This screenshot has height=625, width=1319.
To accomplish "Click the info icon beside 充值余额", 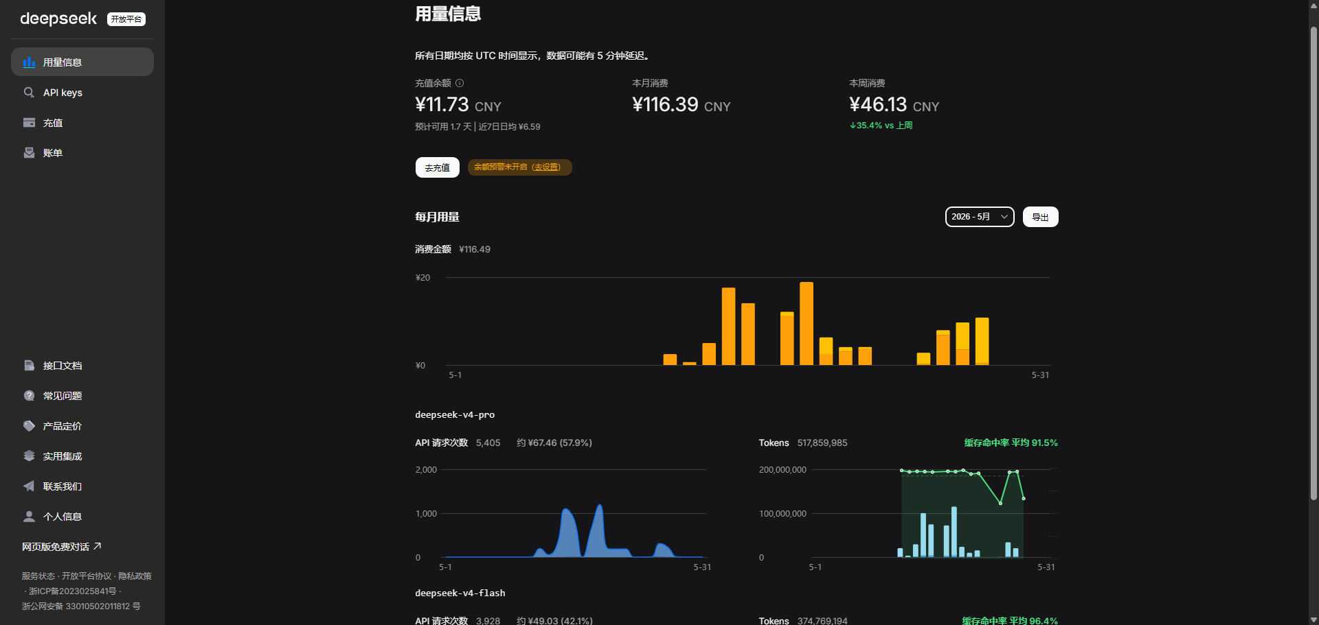I will 460,83.
